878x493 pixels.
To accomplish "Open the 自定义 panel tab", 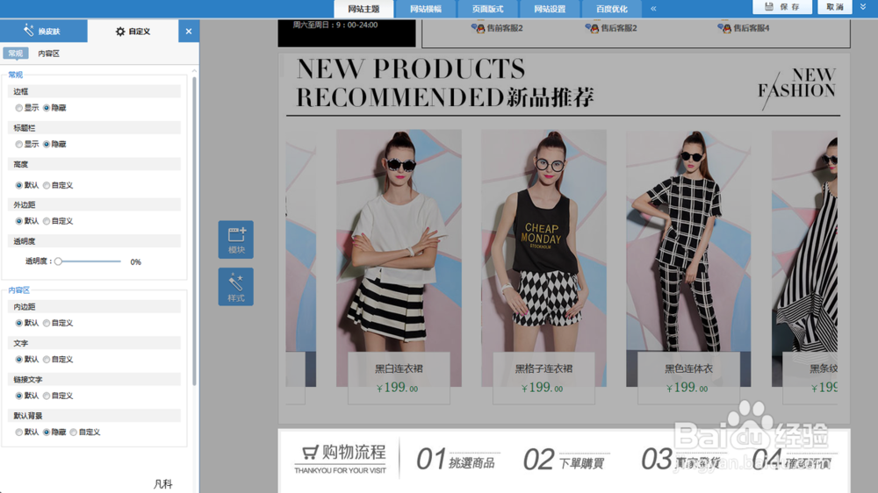I will pyautogui.click(x=133, y=32).
